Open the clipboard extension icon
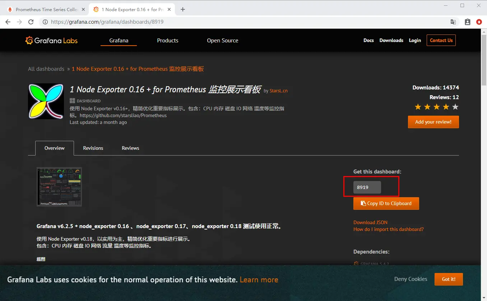 coord(467,22)
